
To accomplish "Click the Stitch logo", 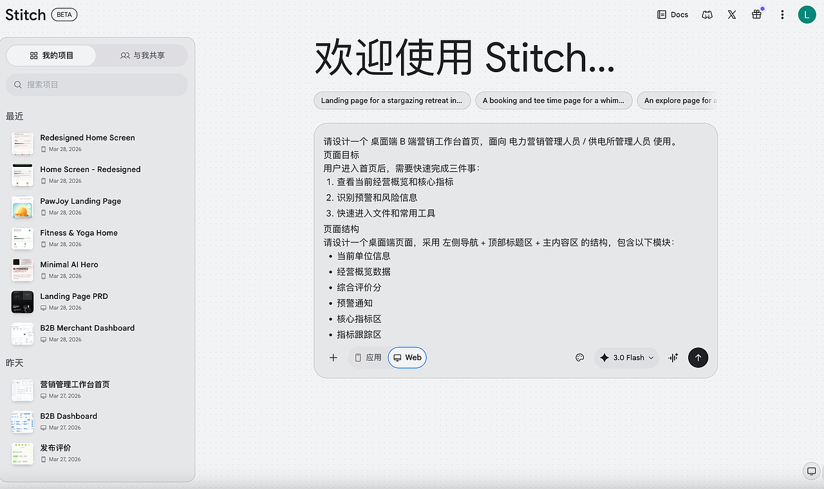I will [26, 14].
